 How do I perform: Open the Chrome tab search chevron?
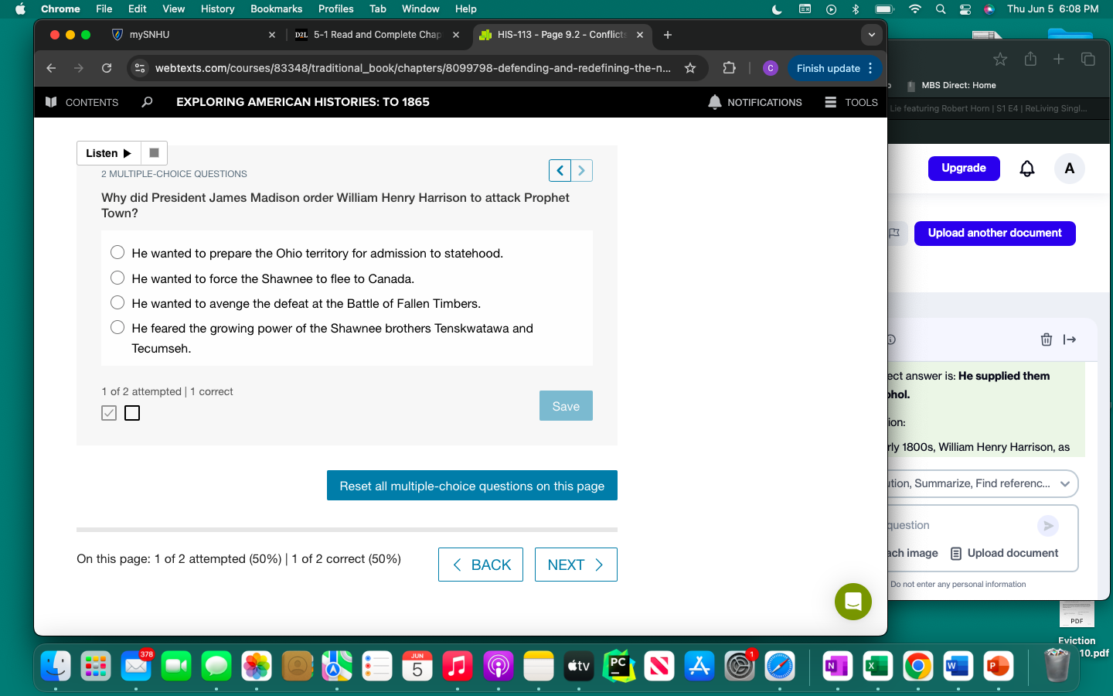[872, 35]
